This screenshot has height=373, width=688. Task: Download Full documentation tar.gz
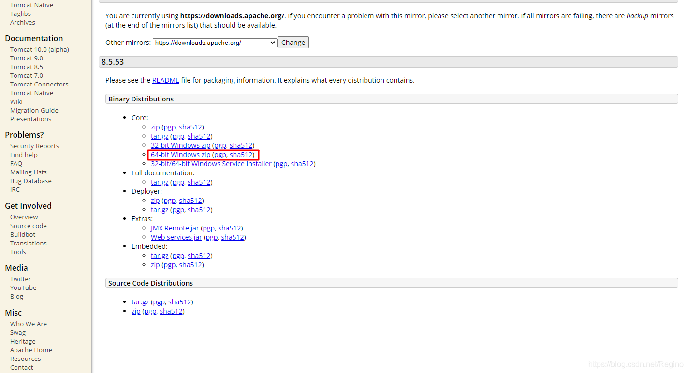(160, 182)
